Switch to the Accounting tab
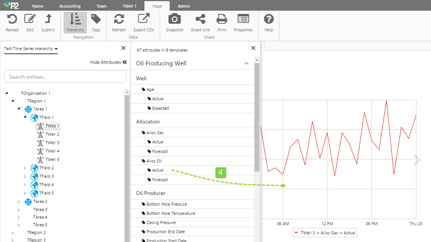Screen dimensions: 431x242 click(x=70, y=6)
